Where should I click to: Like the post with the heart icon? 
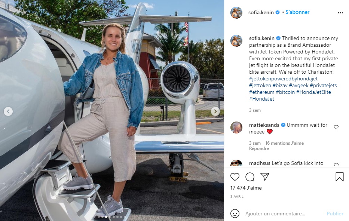click(235, 177)
